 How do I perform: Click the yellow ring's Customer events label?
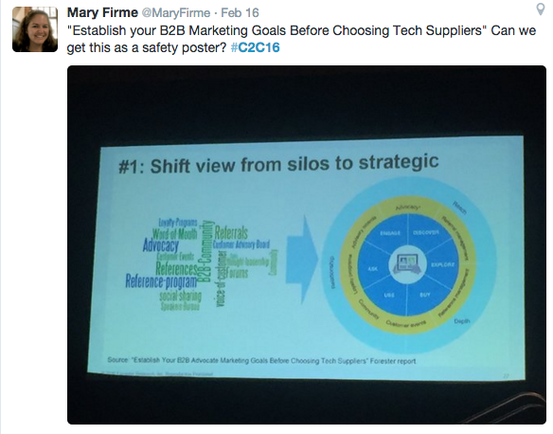406,323
